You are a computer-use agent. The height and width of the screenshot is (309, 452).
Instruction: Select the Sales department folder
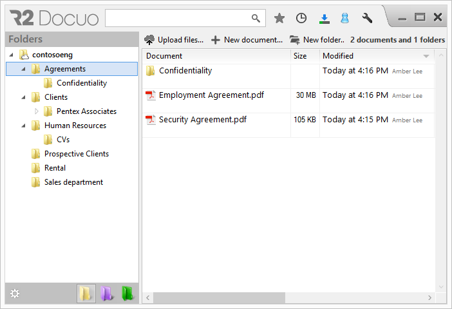point(73,182)
